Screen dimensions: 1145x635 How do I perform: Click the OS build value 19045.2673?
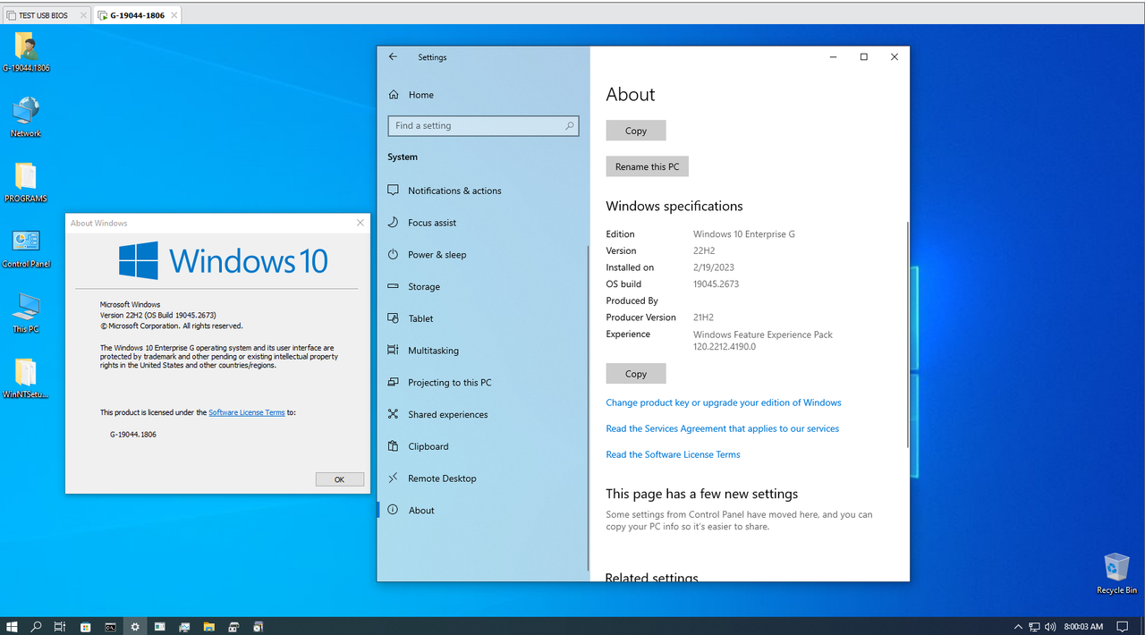tap(716, 284)
